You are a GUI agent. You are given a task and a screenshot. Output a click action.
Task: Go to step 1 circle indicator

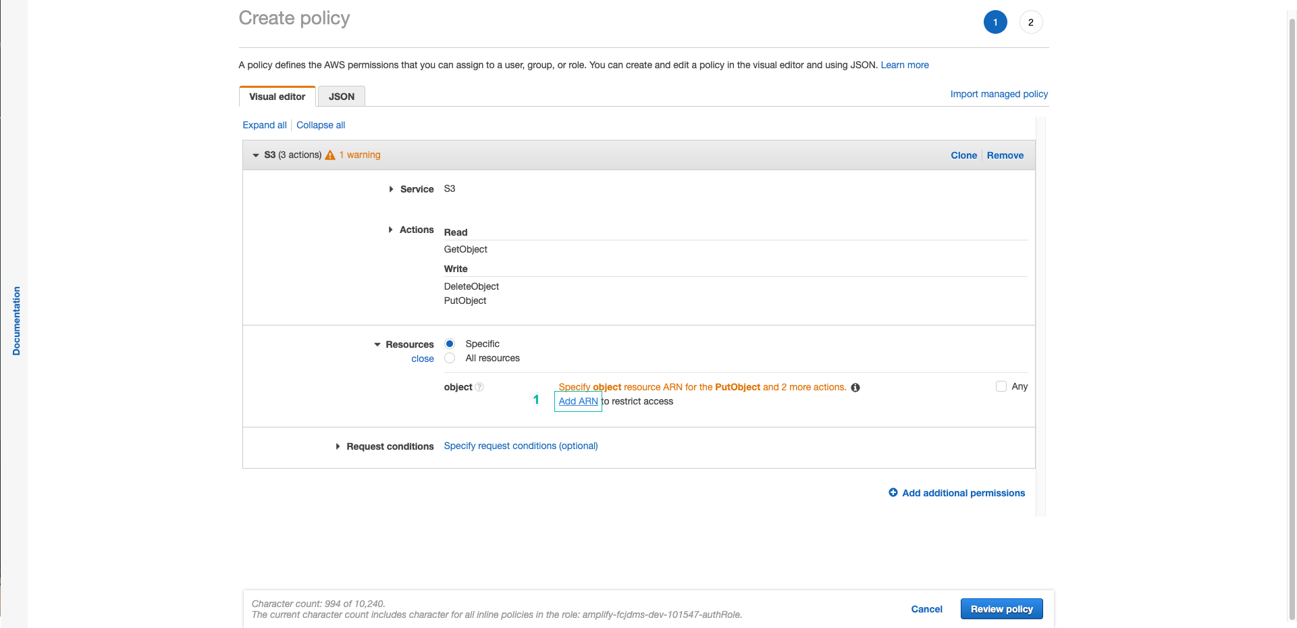tap(995, 22)
